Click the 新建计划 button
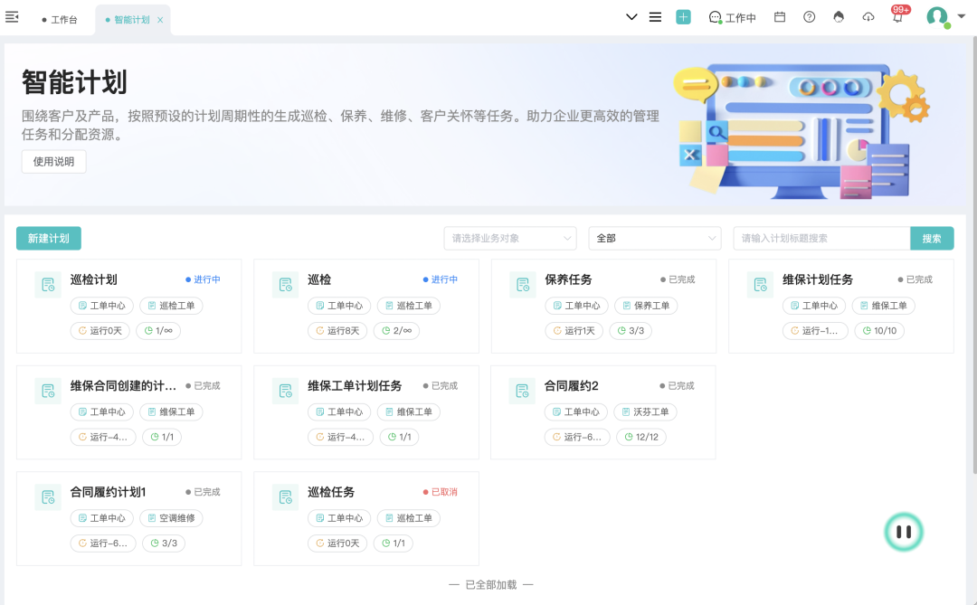 [48, 238]
